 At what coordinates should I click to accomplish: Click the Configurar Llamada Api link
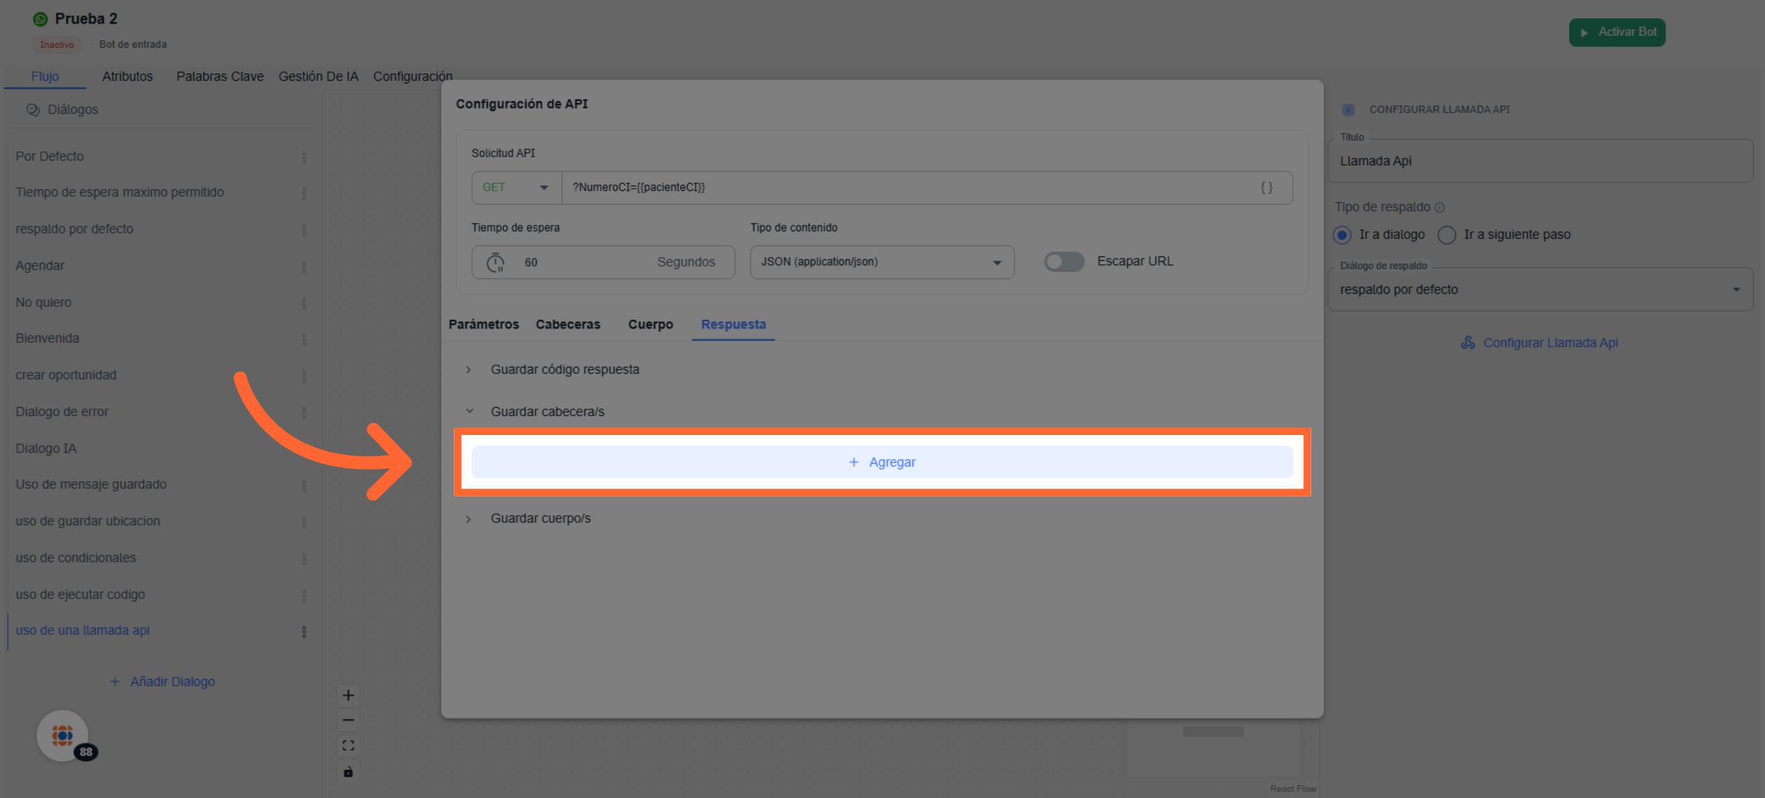click(x=1540, y=342)
